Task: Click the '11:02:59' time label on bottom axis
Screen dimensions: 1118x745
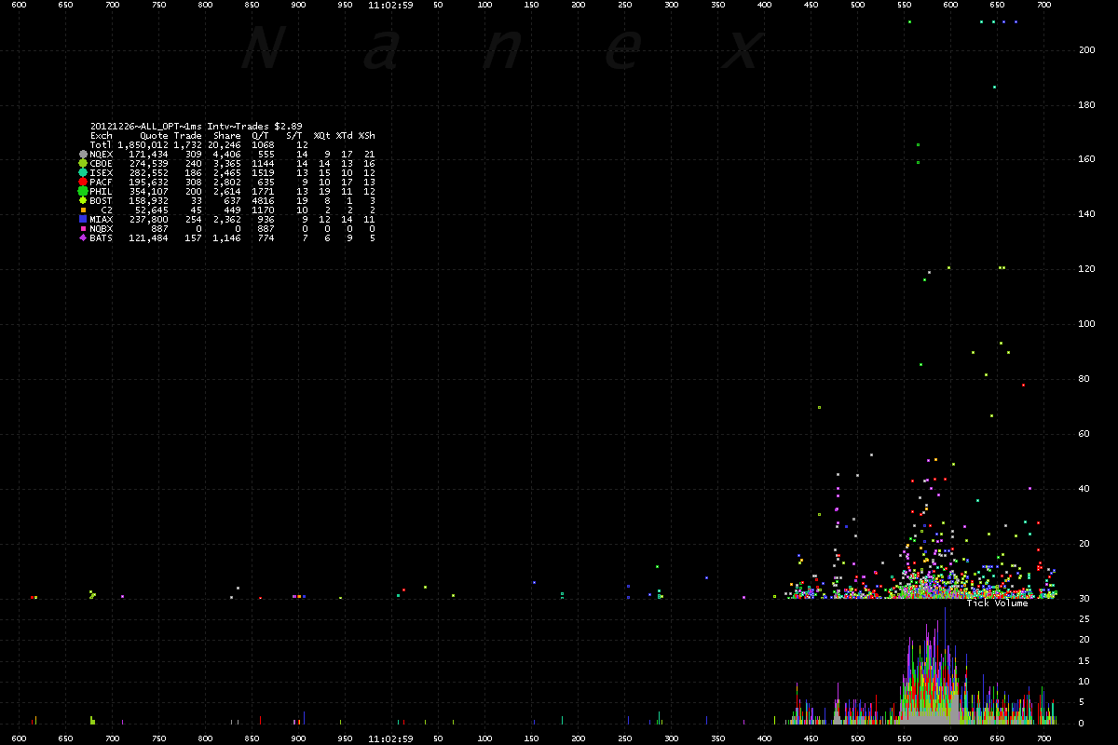Action: click(x=390, y=738)
